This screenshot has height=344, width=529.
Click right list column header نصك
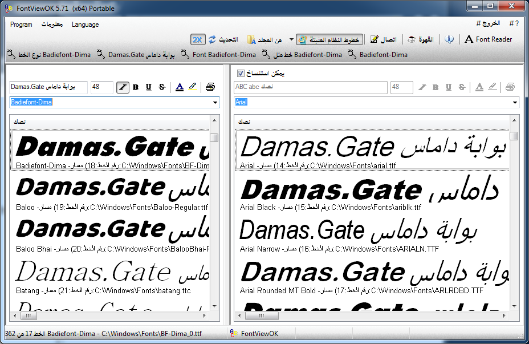point(372,122)
